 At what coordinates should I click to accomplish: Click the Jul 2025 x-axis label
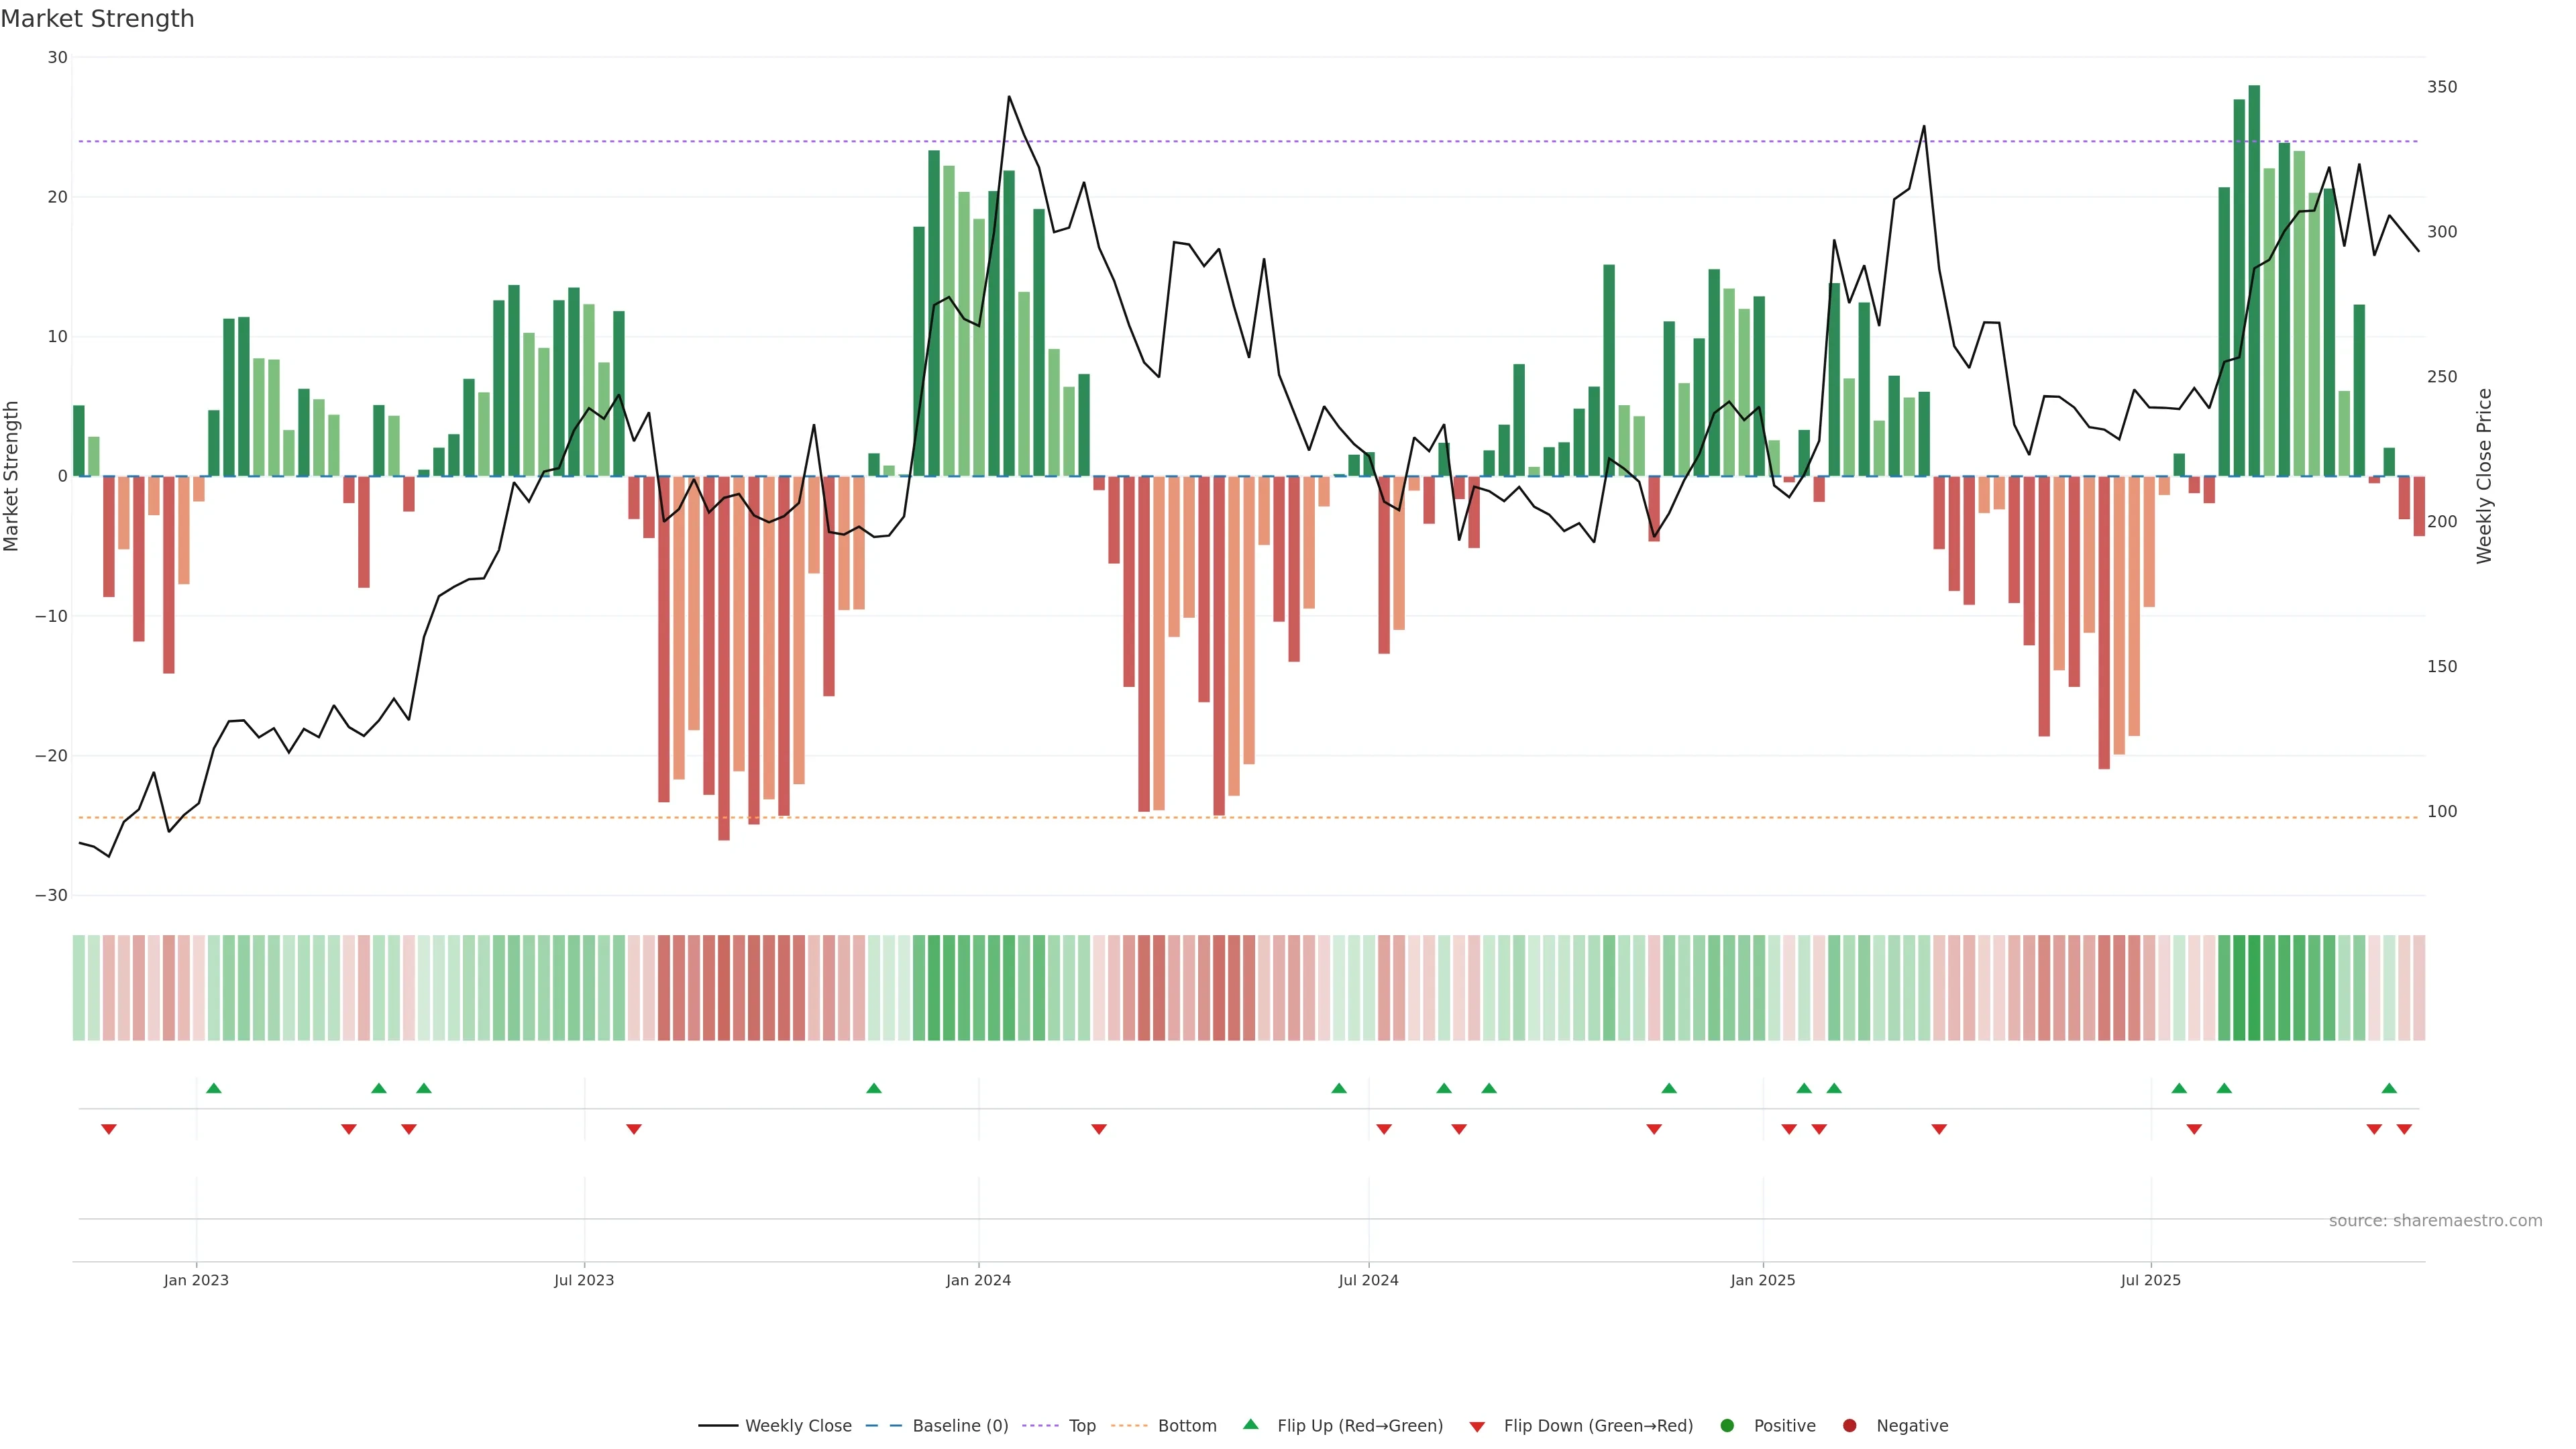(x=2150, y=1280)
